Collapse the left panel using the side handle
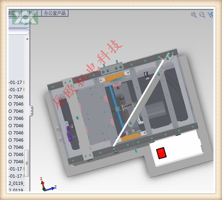This screenshot has width=222, height=200. tap(31, 111)
